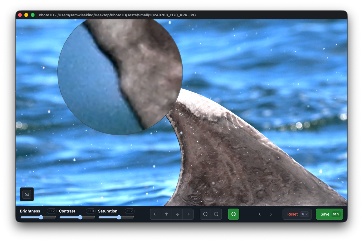Zoom out using the minus magnifier icon
This screenshot has height=243, width=363.
[x=205, y=214]
